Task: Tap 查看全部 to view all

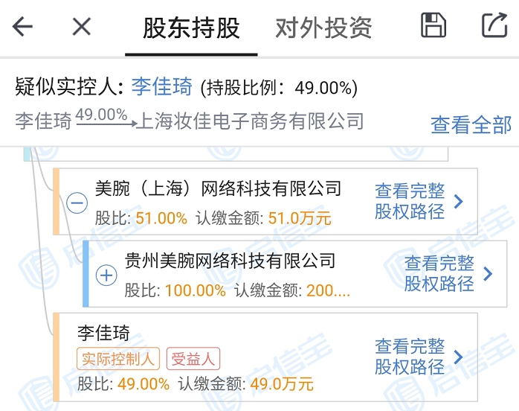Action: (x=471, y=124)
